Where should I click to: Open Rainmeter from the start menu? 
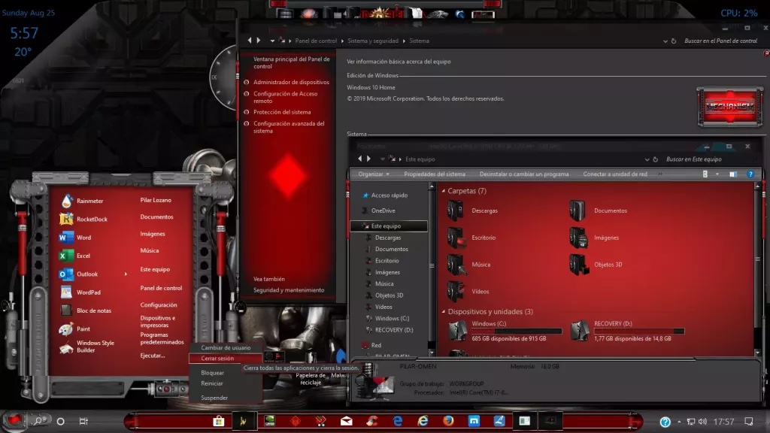coord(89,200)
